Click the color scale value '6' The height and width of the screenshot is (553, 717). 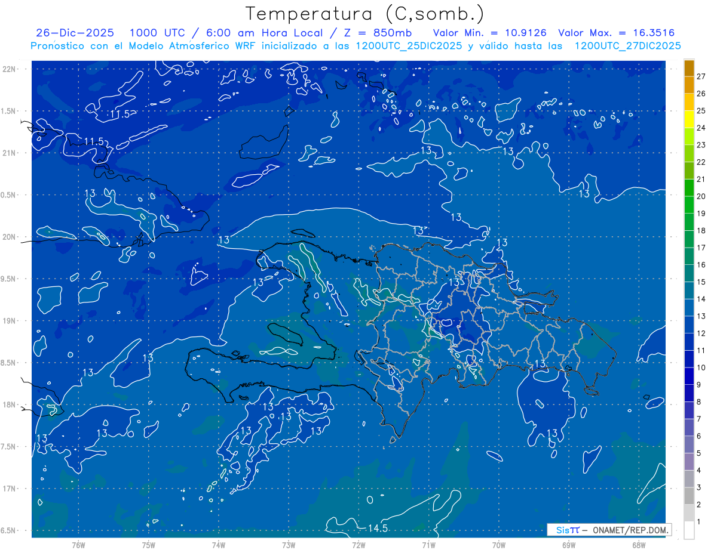click(x=700, y=436)
